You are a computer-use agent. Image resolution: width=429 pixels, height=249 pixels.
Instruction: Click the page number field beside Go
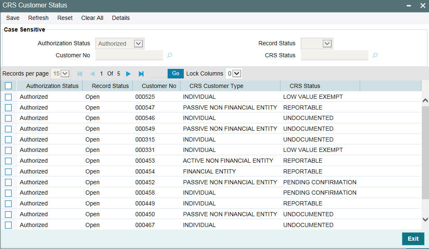(x=158, y=73)
